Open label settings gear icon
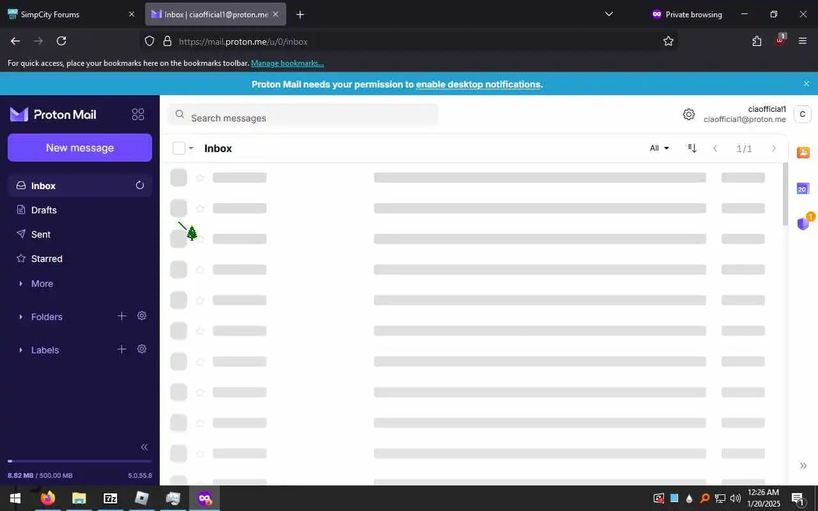The height and width of the screenshot is (511, 818). [142, 349]
